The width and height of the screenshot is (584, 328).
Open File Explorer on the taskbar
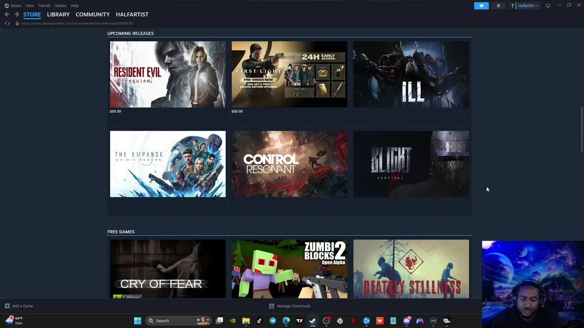[246, 321]
